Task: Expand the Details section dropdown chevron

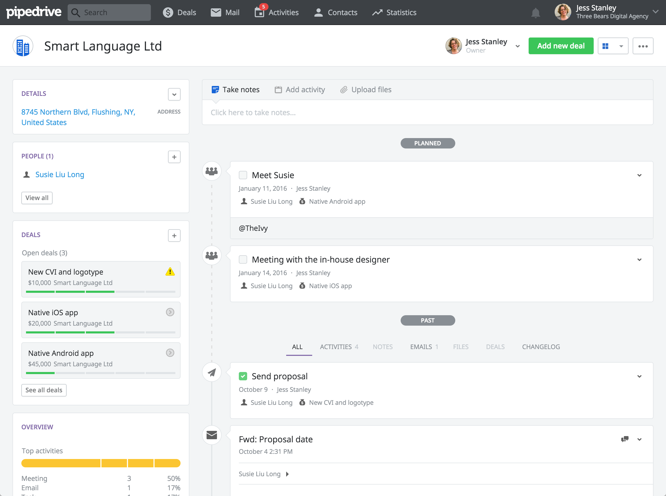Action: tap(174, 95)
